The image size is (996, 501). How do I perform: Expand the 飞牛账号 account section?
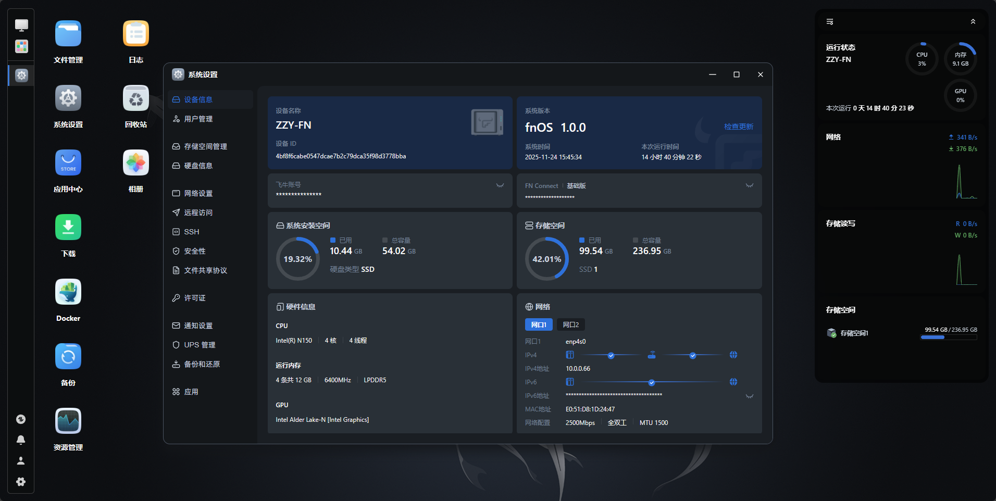point(500,185)
